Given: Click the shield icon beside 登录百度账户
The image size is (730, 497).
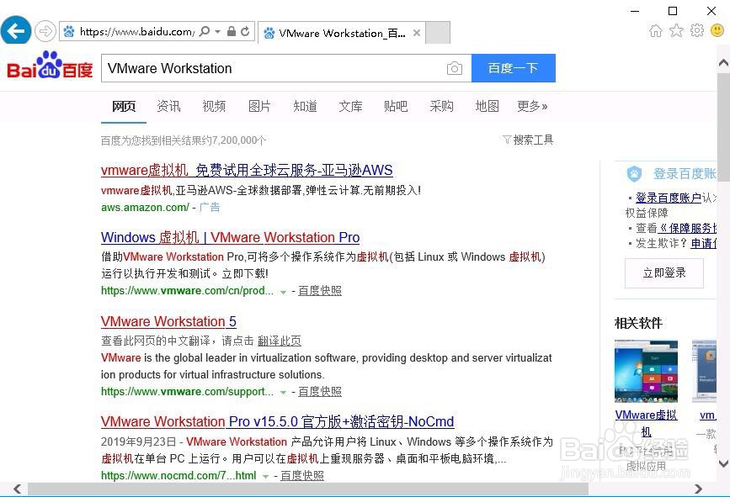Looking at the screenshot, I should click(x=634, y=173).
